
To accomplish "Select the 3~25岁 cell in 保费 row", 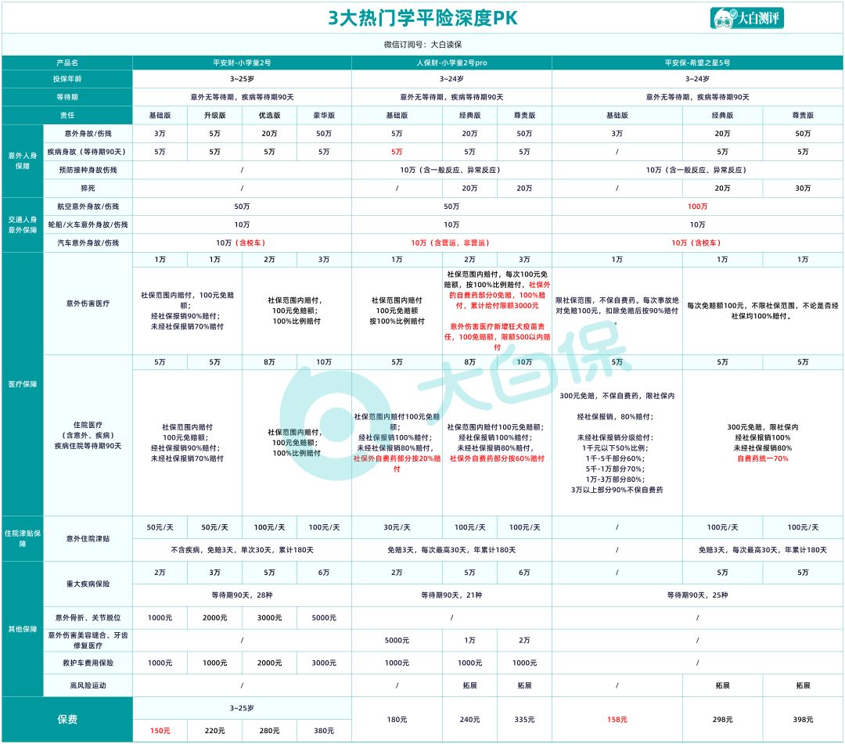I will click(x=242, y=708).
